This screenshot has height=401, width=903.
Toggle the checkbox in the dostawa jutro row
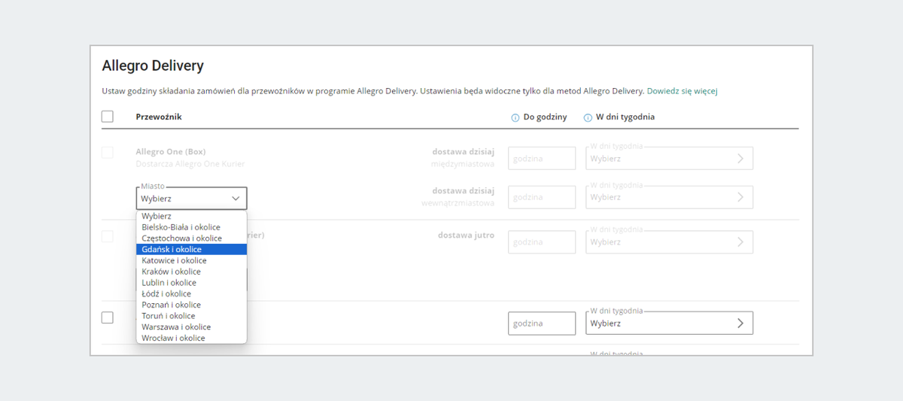[108, 236]
